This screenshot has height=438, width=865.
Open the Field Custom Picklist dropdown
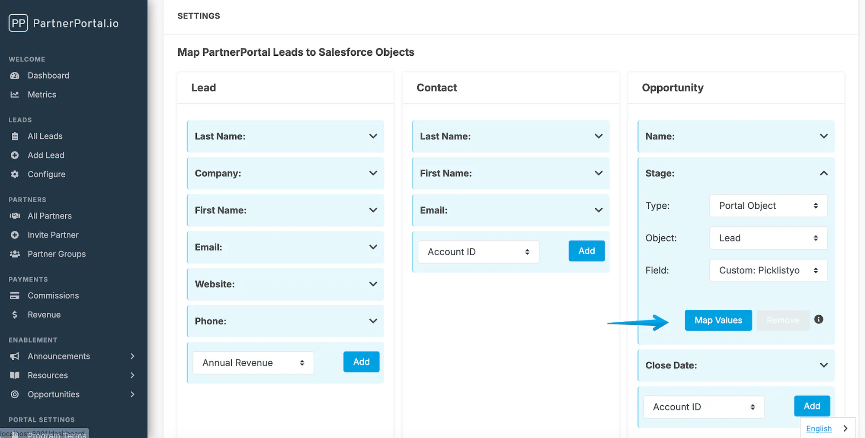click(x=769, y=270)
